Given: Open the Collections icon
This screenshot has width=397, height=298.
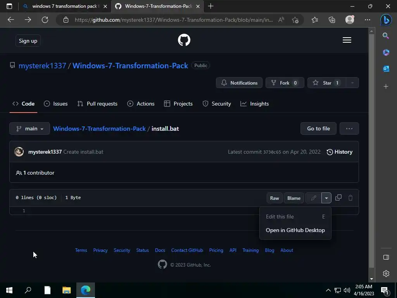Looking at the screenshot, I should (332, 20).
